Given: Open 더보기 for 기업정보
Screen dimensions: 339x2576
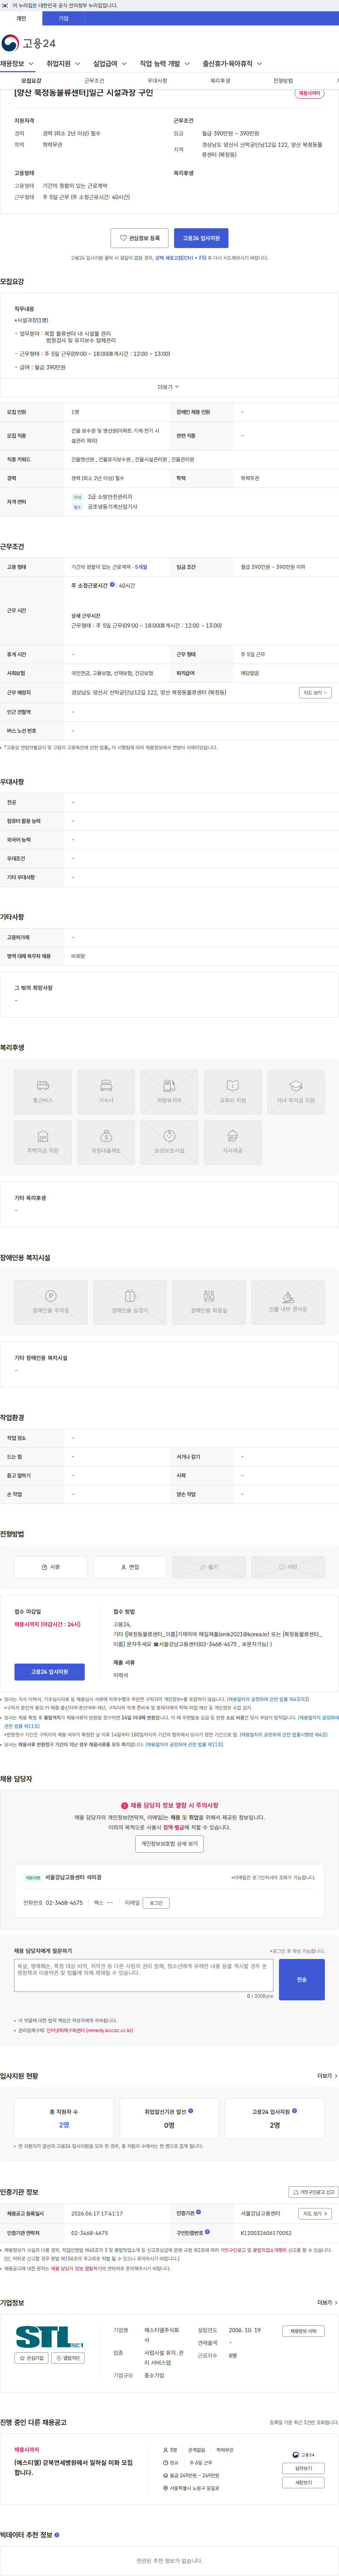Looking at the screenshot, I should pyautogui.click(x=327, y=2302).
